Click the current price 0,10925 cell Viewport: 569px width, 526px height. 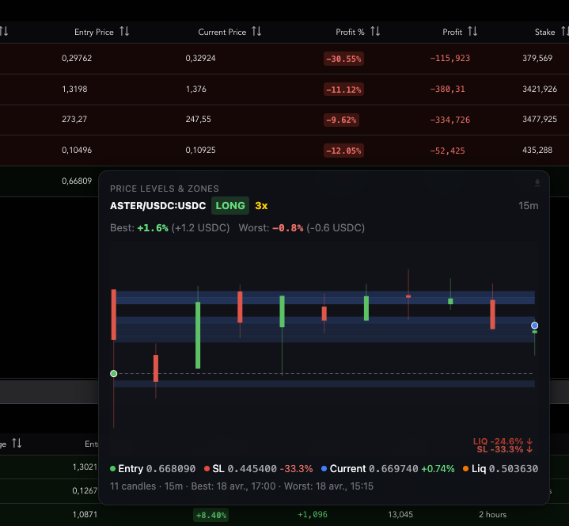(201, 150)
